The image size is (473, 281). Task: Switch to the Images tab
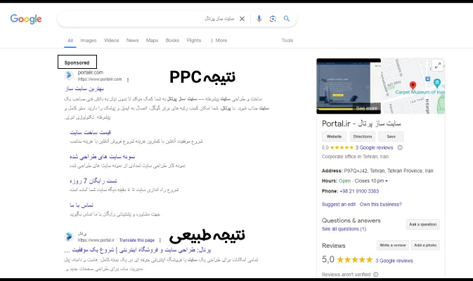89,41
